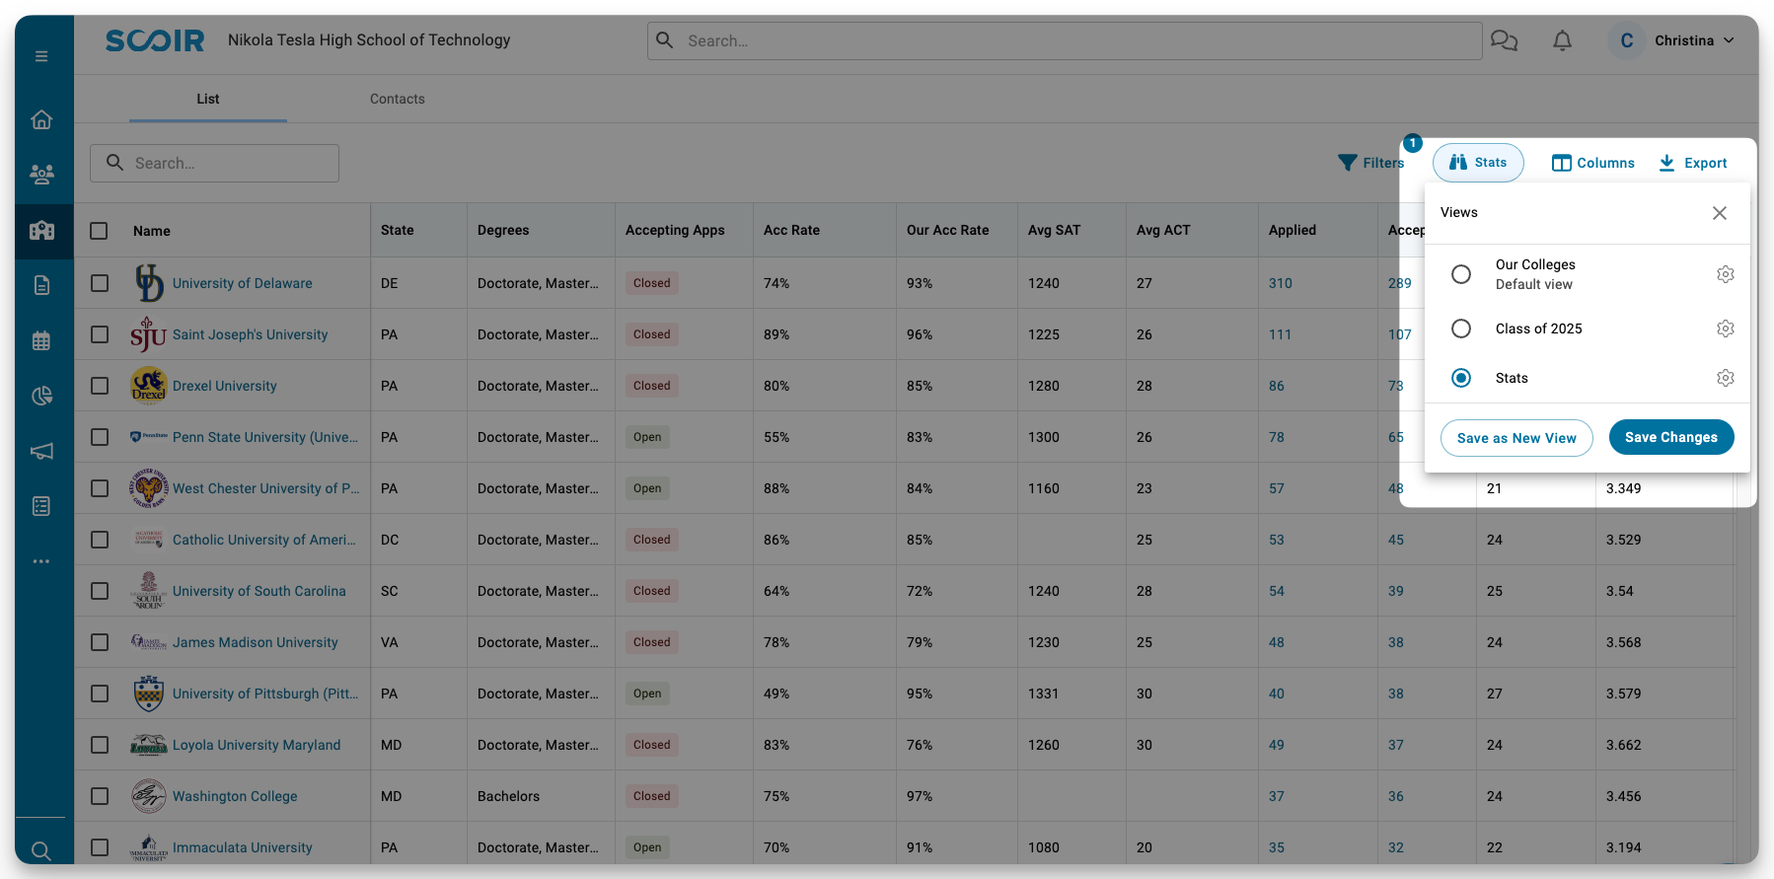This screenshot has height=879, width=1774.
Task: Click Save as New View button
Action: point(1516,438)
